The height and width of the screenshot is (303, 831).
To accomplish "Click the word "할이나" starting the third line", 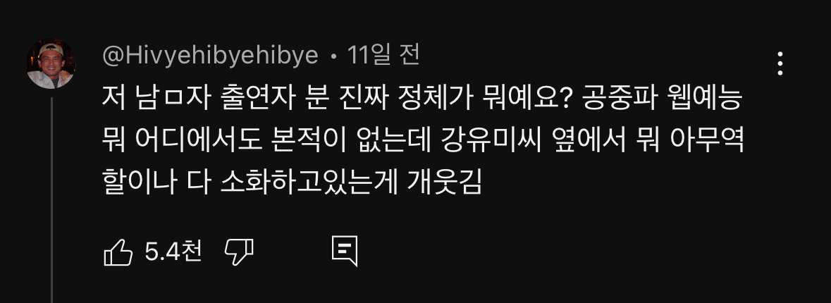I will coord(138,183).
